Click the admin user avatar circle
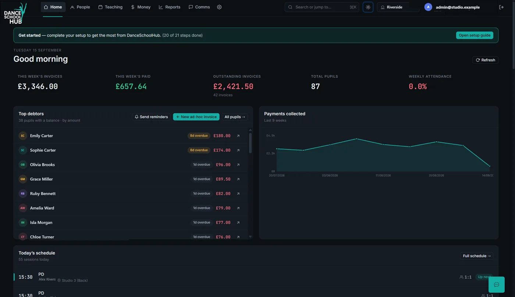This screenshot has height=297, width=515. click(x=428, y=7)
